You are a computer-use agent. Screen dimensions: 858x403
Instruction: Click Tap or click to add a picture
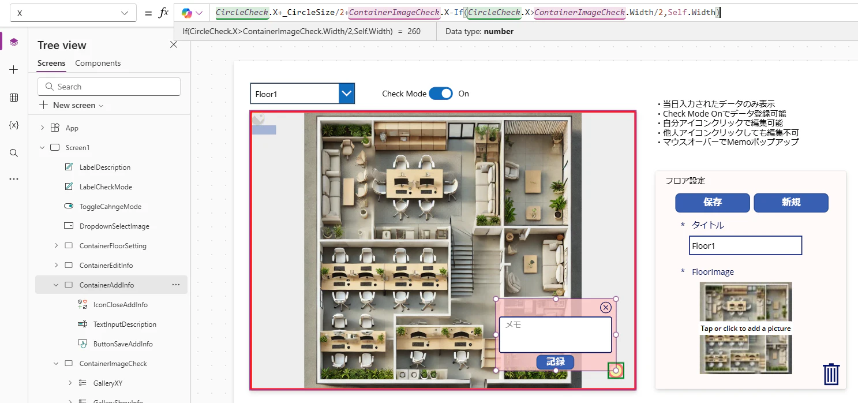(x=745, y=329)
